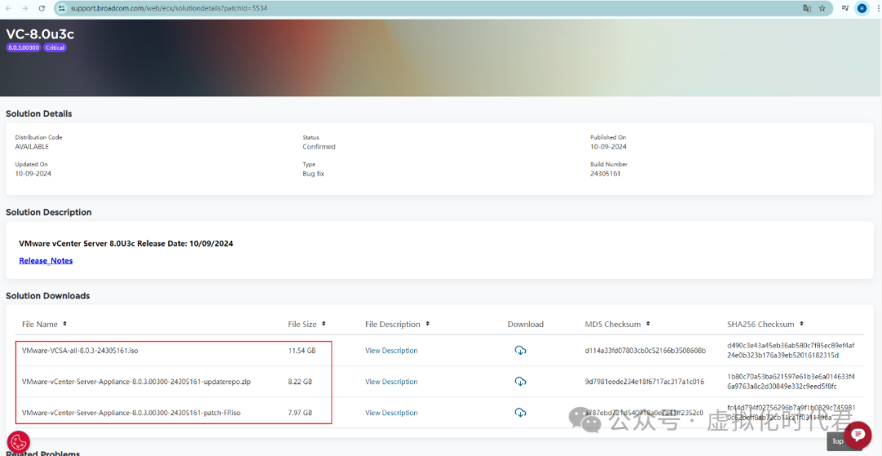The image size is (882, 456).
Task: Select the 7.97 GB file size
Action: pos(300,413)
